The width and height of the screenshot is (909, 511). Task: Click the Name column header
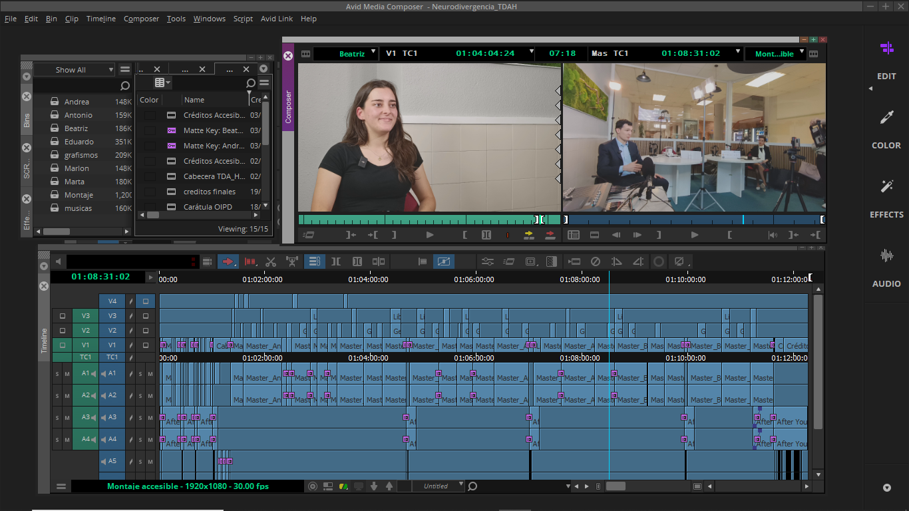pyautogui.click(x=194, y=100)
